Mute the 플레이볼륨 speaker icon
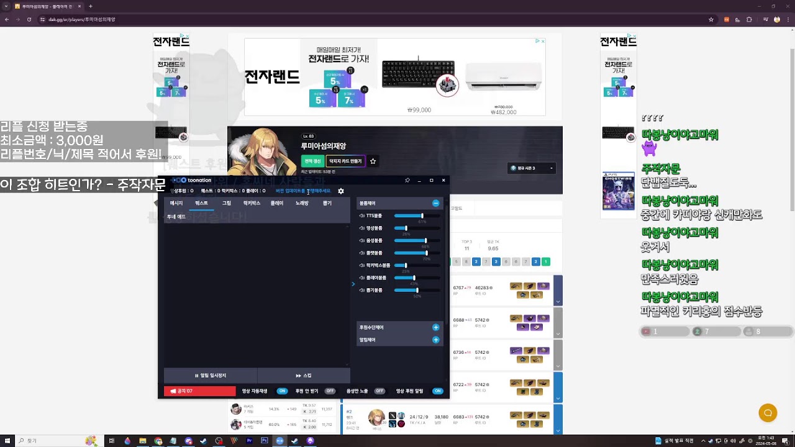795x447 pixels. coord(361,278)
